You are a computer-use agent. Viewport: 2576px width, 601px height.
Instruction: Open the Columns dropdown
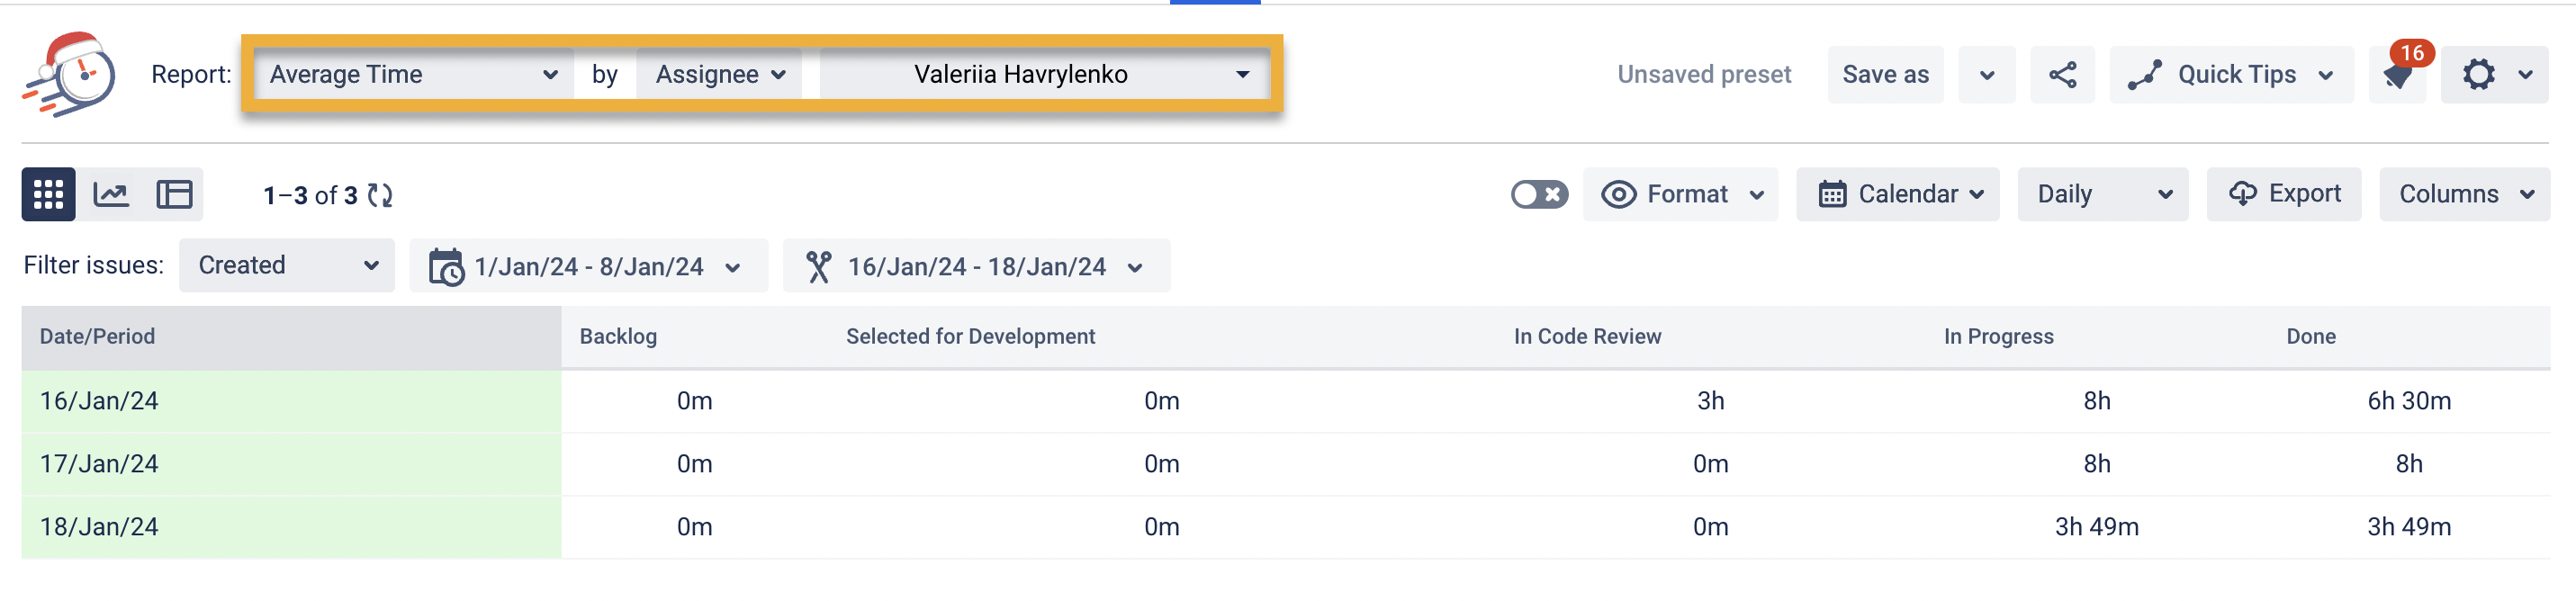click(x=2464, y=194)
